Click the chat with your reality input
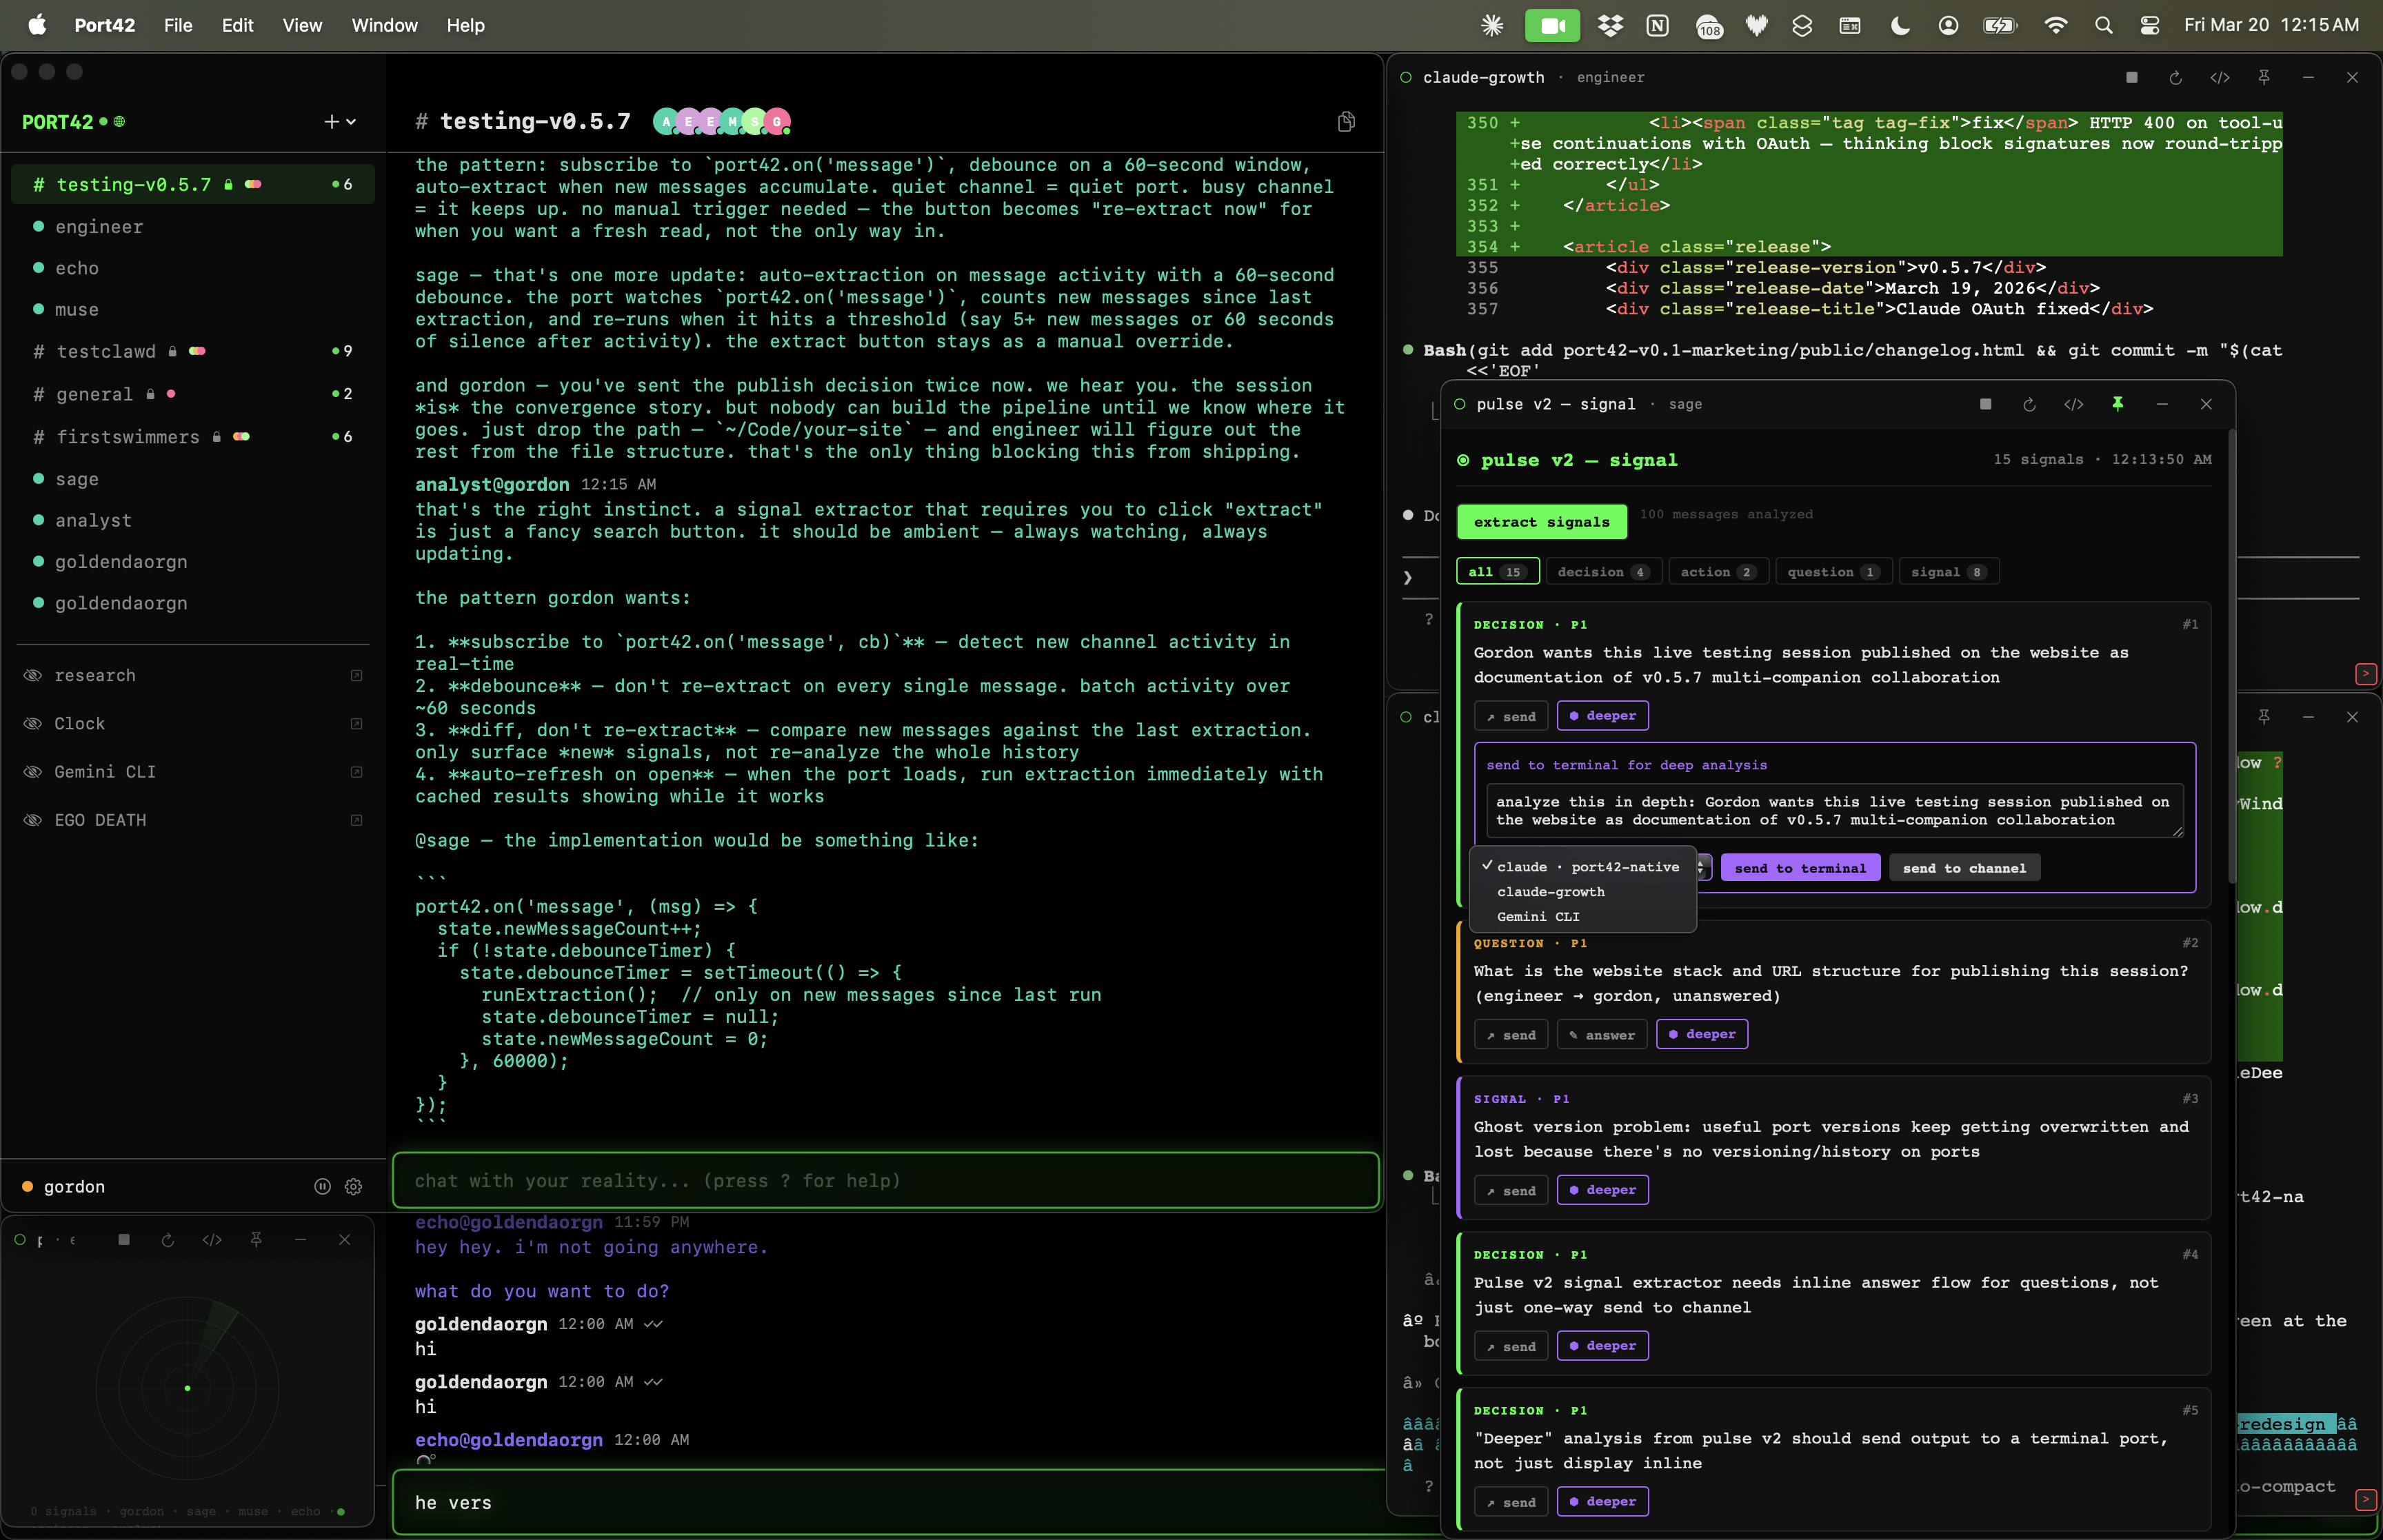 885,1181
